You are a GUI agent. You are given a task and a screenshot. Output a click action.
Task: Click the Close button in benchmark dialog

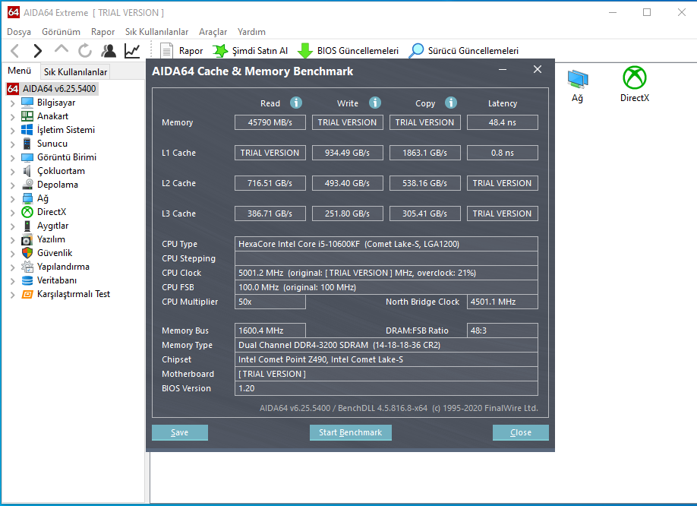521,432
